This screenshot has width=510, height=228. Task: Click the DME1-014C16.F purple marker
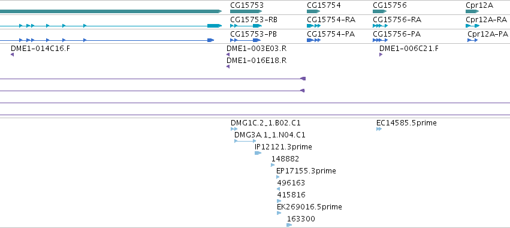[12, 55]
